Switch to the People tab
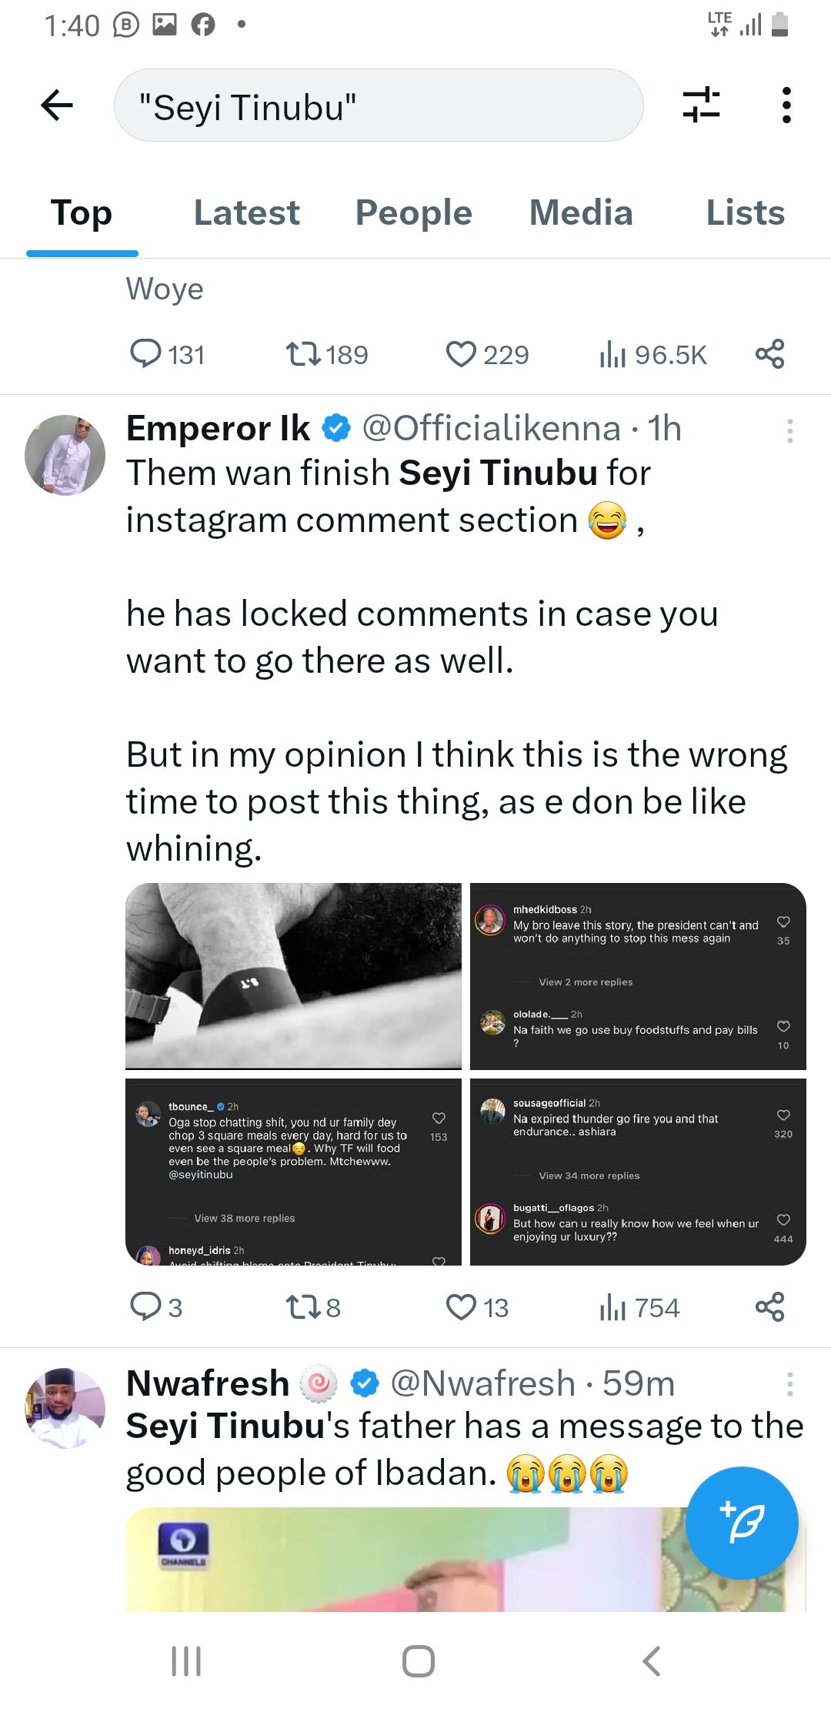The height and width of the screenshot is (1709, 831). (413, 212)
